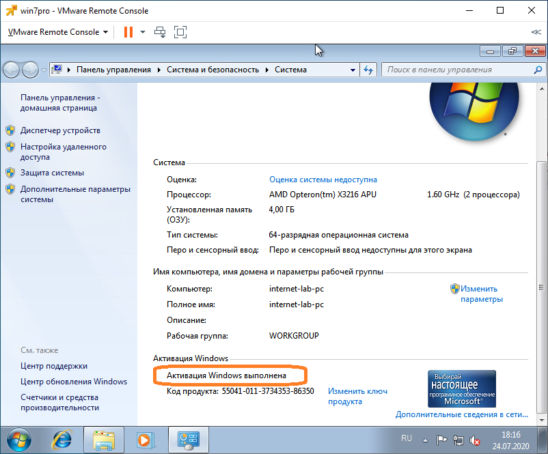Click the network tray icon

coord(458,440)
